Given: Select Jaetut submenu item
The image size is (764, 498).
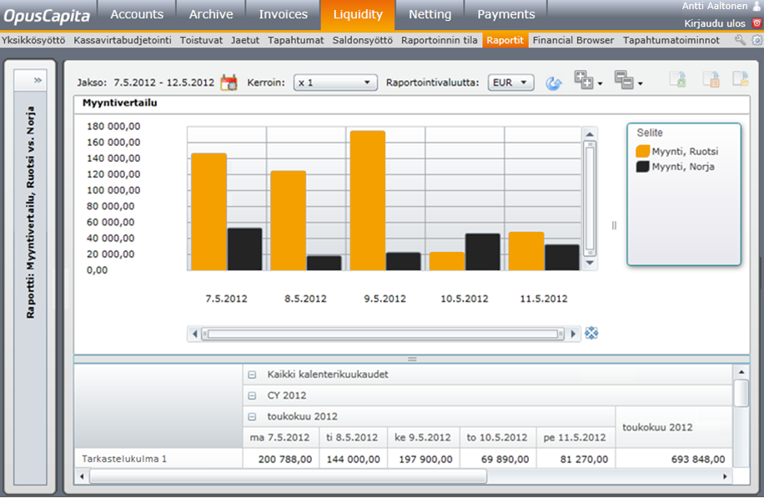Looking at the screenshot, I should [245, 40].
